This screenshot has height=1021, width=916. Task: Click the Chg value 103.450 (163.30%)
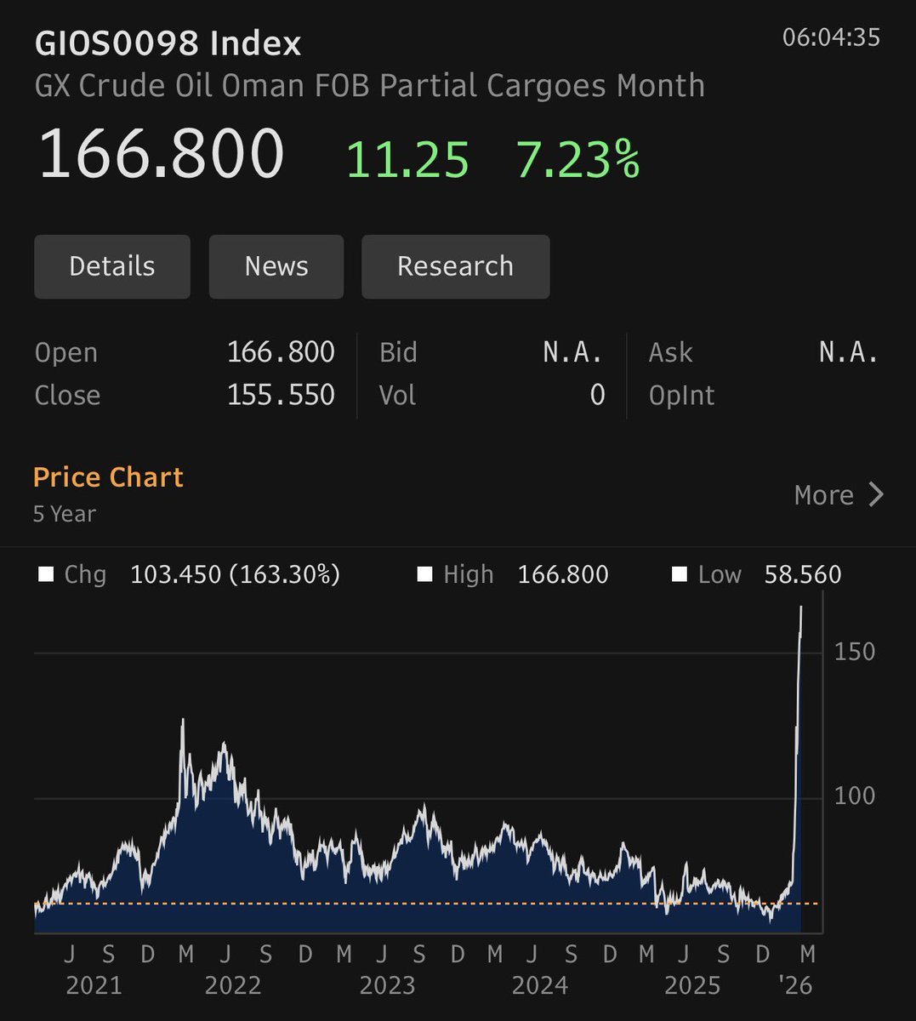pos(235,575)
